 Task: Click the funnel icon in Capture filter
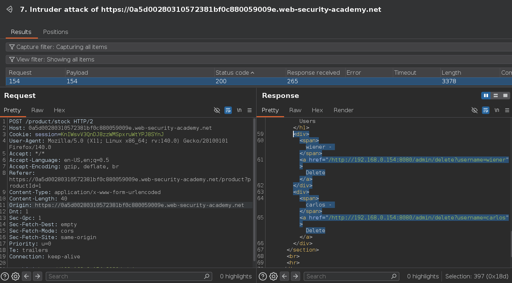tap(12, 47)
